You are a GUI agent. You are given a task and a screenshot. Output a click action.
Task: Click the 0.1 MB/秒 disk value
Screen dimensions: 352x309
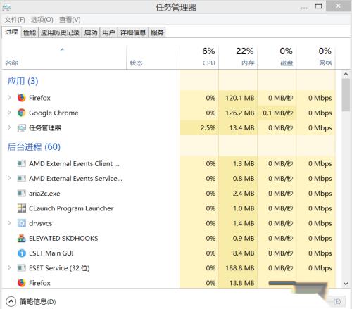click(278, 113)
